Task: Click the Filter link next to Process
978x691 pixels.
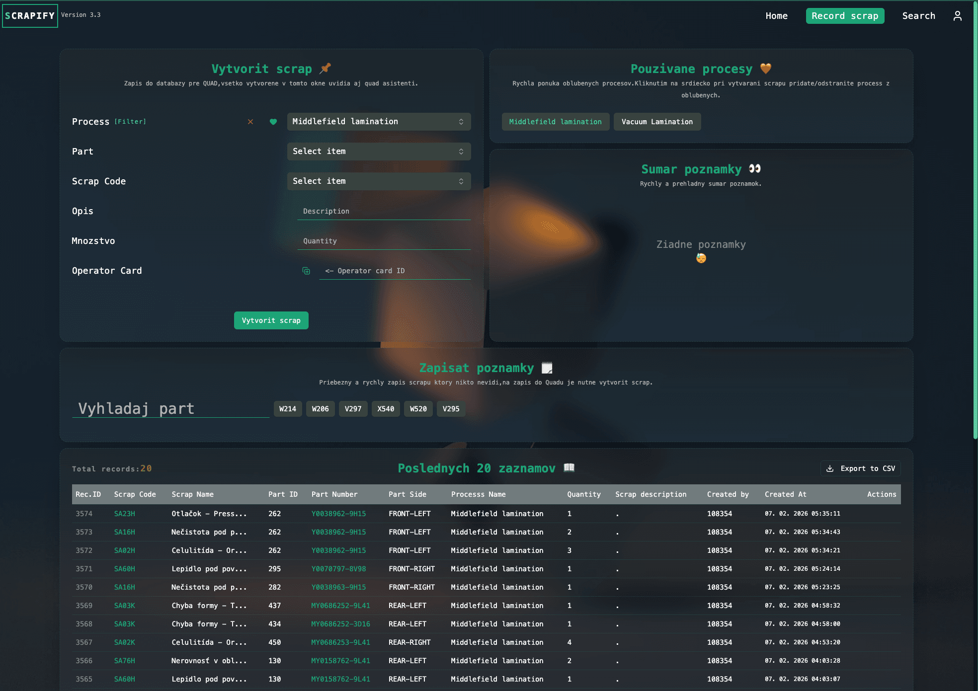Action: (x=130, y=122)
